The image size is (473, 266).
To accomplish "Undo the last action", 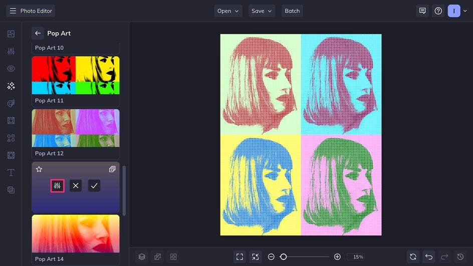I will (x=429, y=256).
